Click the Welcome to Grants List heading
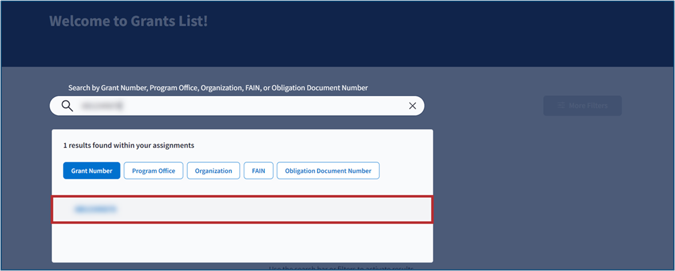This screenshot has width=675, height=271. [x=128, y=22]
